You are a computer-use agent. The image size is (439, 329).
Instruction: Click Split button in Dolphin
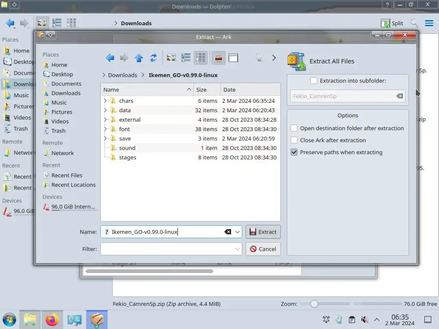(392, 23)
